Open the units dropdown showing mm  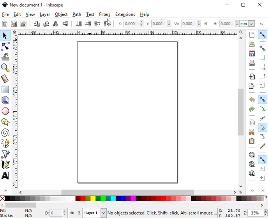point(247,24)
